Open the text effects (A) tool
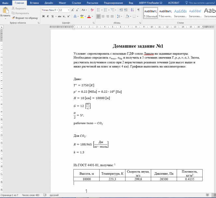The height and width of the screenshot is (198, 216). click(x=75, y=17)
